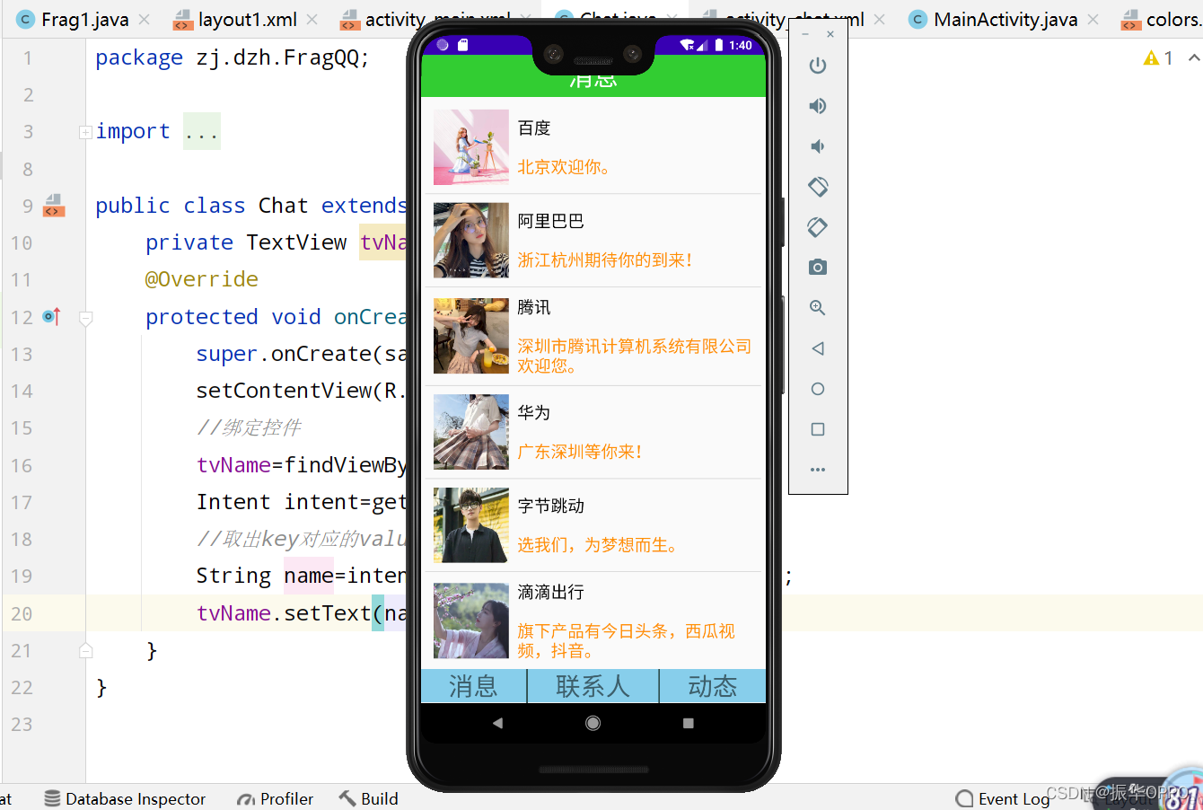This screenshot has height=810, width=1203.
Task: Tap the 动态 bottom tab in app
Action: point(713,686)
